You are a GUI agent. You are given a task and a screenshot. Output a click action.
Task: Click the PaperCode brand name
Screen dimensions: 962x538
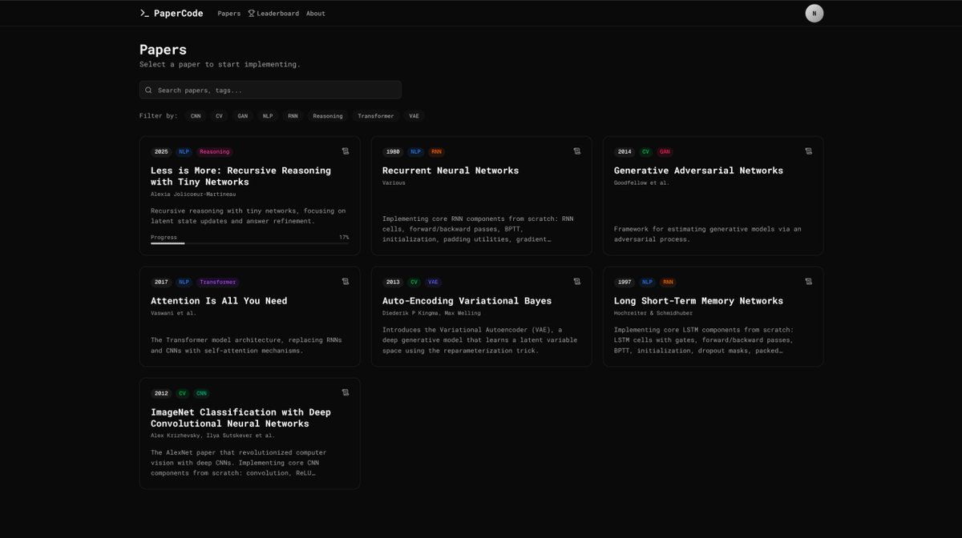point(178,14)
